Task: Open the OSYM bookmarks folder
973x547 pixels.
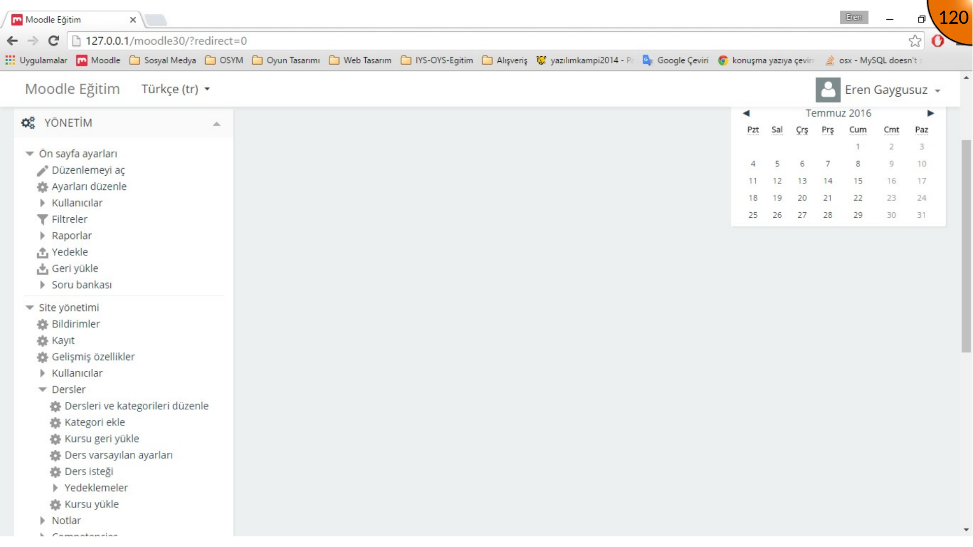Action: pyautogui.click(x=224, y=60)
